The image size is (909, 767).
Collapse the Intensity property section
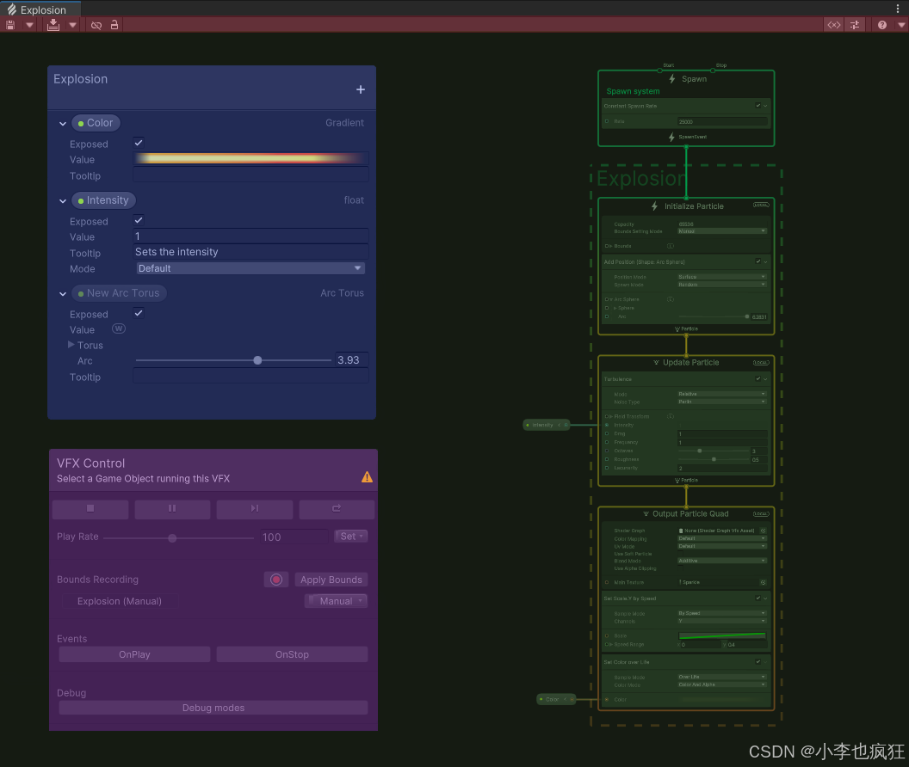[x=63, y=201]
